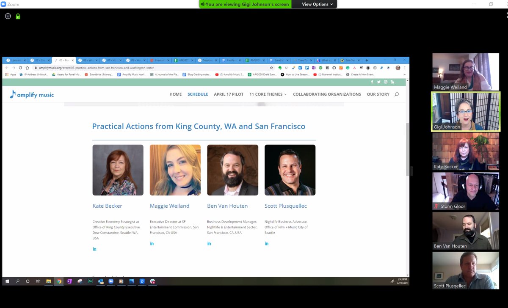Open OneNote from the taskbar
The image size is (508, 308).
[69, 281]
